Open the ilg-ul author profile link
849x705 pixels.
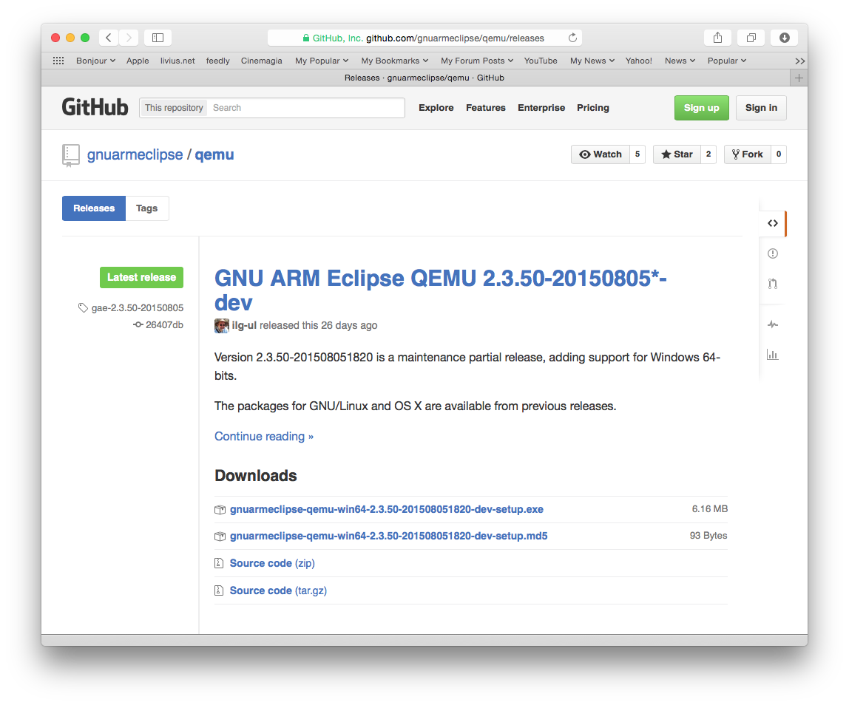click(244, 325)
